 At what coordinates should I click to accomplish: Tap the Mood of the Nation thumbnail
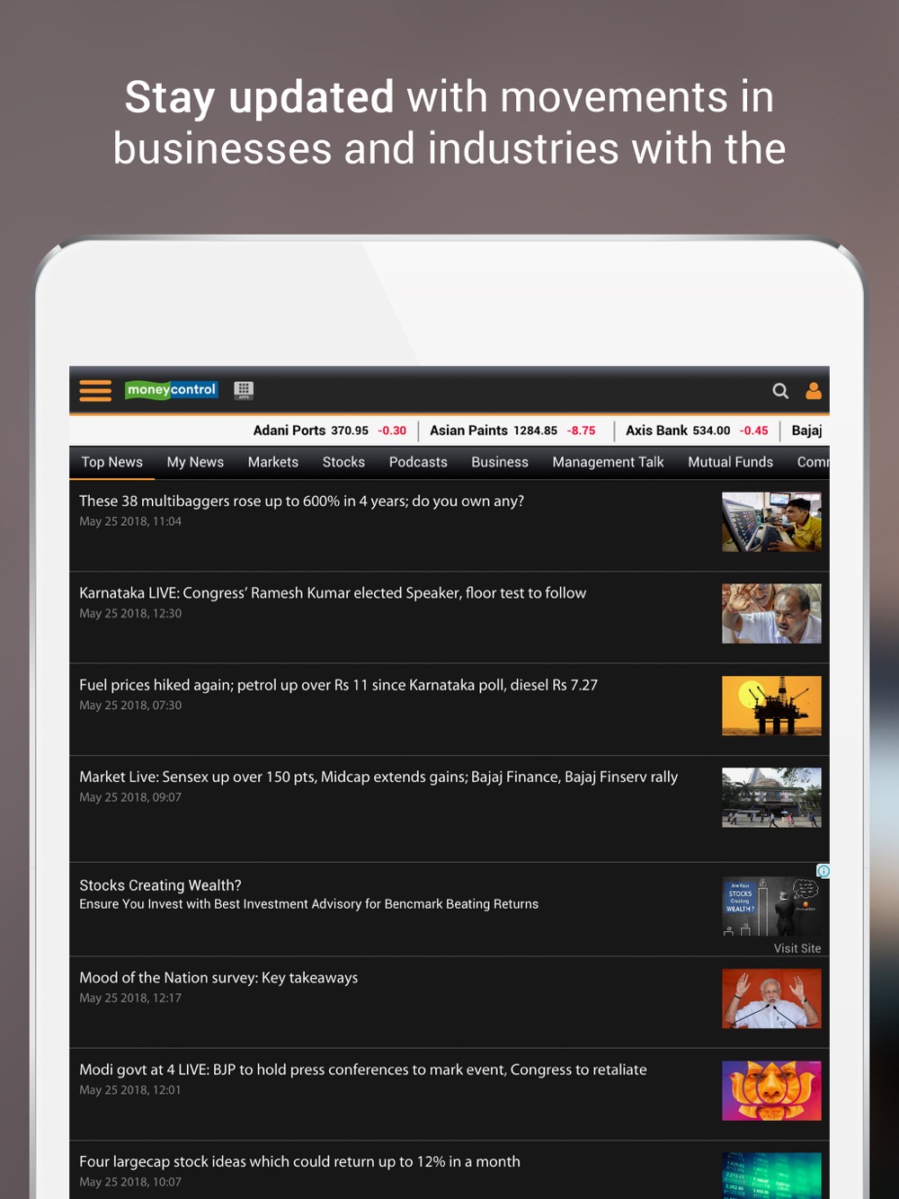(x=771, y=999)
